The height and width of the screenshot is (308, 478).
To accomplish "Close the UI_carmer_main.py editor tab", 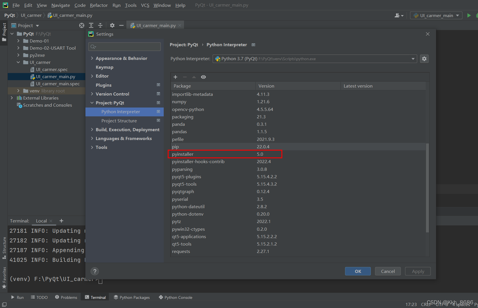I will (x=180, y=25).
